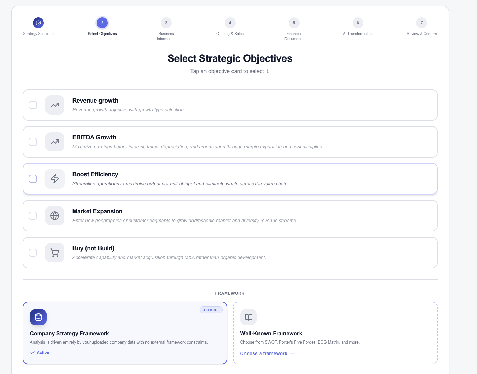Screen dimensions: 477x374
Task: Click the Active status text
Action: click(43, 353)
